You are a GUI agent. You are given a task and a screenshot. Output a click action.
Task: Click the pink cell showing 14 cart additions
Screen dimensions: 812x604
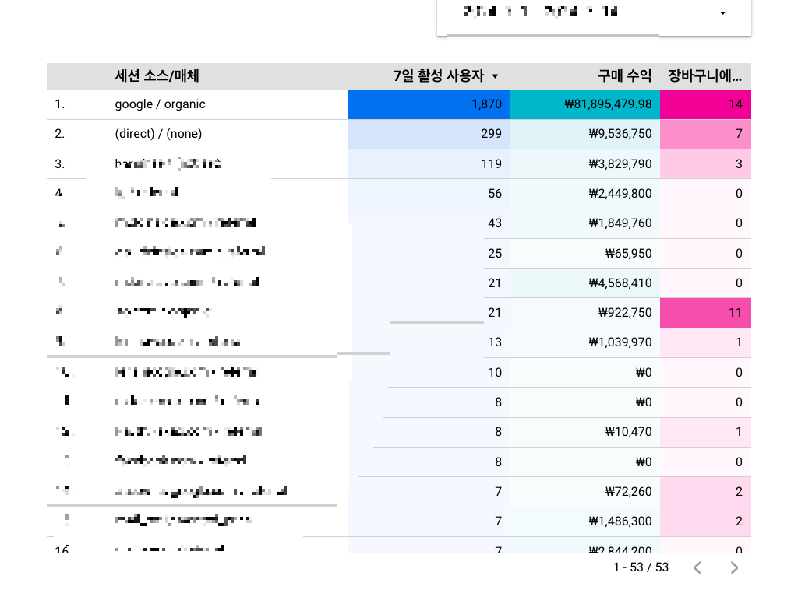coord(705,104)
